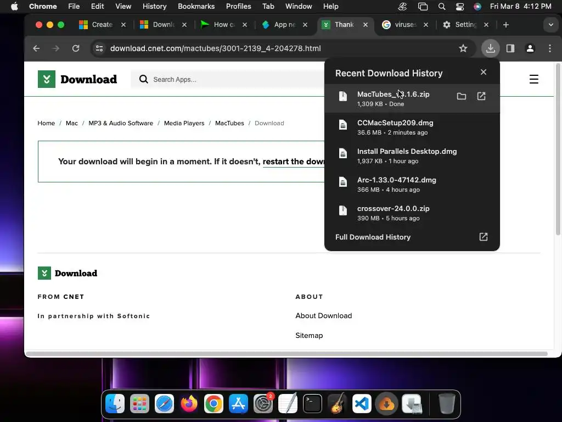Close the Thank tab
This screenshot has width=562, height=422.
[365, 25]
